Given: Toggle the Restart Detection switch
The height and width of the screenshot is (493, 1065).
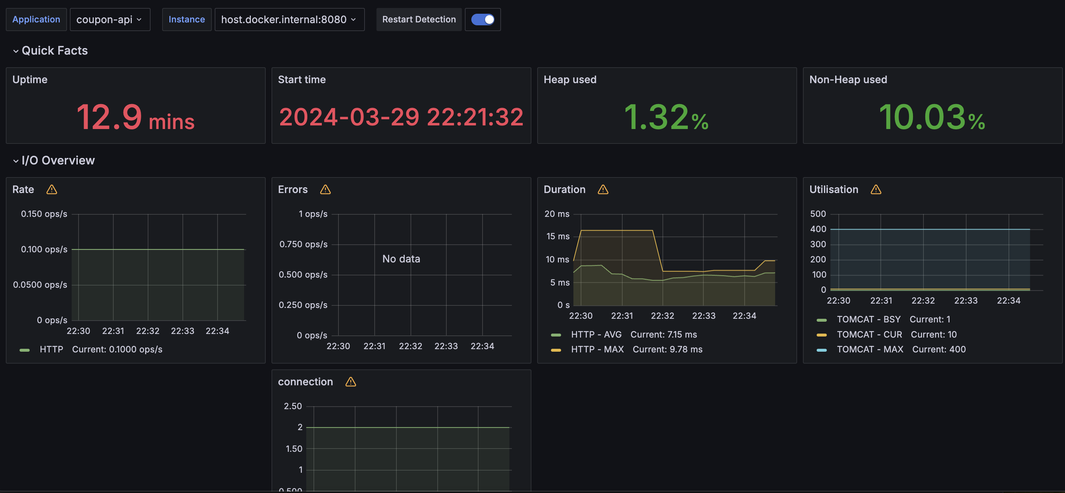Looking at the screenshot, I should click(483, 20).
